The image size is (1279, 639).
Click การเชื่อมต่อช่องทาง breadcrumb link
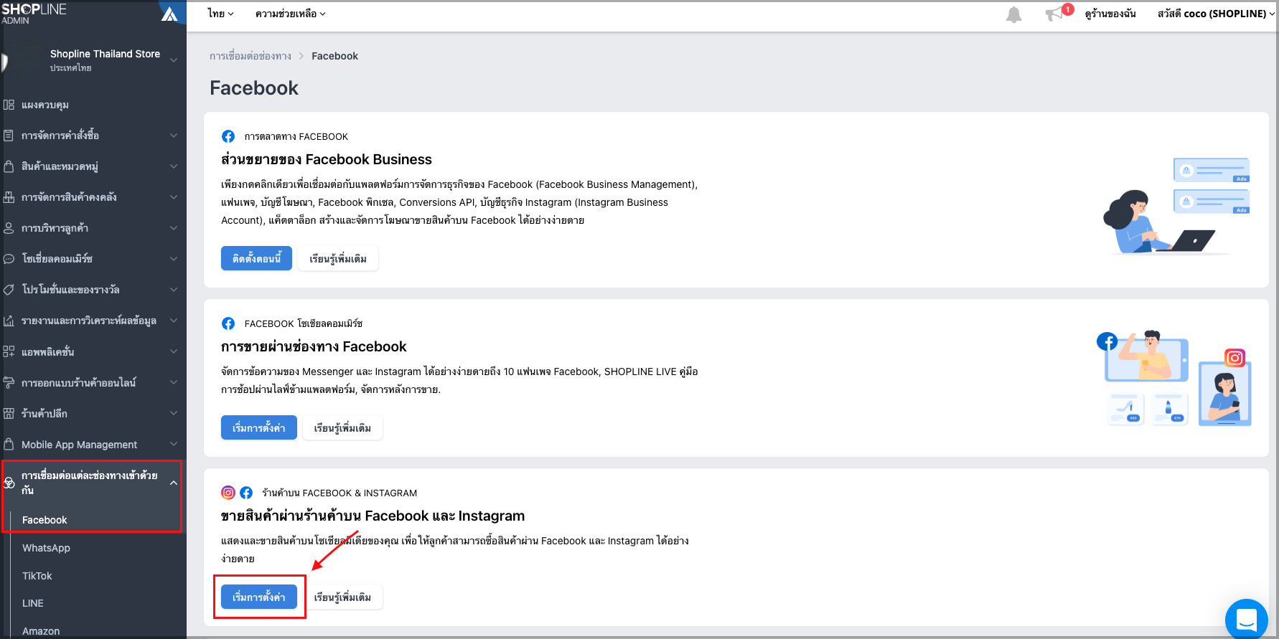point(250,56)
